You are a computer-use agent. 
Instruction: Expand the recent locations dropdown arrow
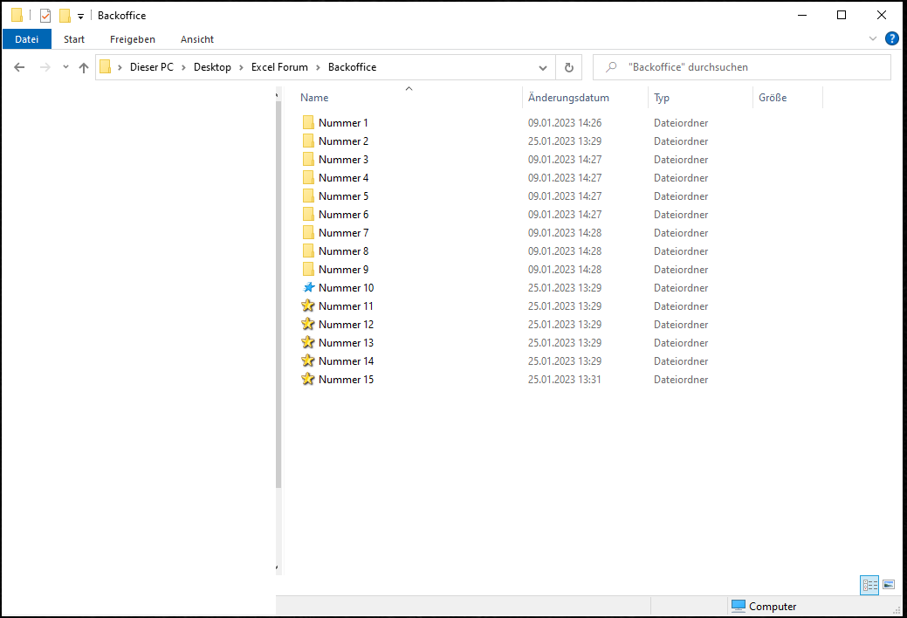(x=65, y=67)
